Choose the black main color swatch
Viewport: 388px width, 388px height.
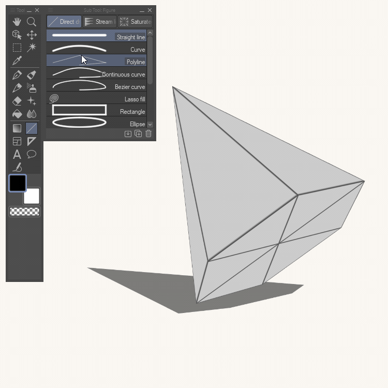pyautogui.click(x=17, y=183)
